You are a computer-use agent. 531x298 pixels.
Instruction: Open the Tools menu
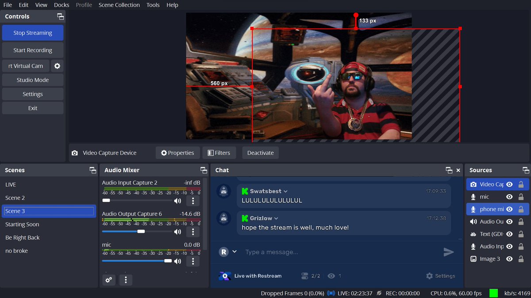coord(153,5)
